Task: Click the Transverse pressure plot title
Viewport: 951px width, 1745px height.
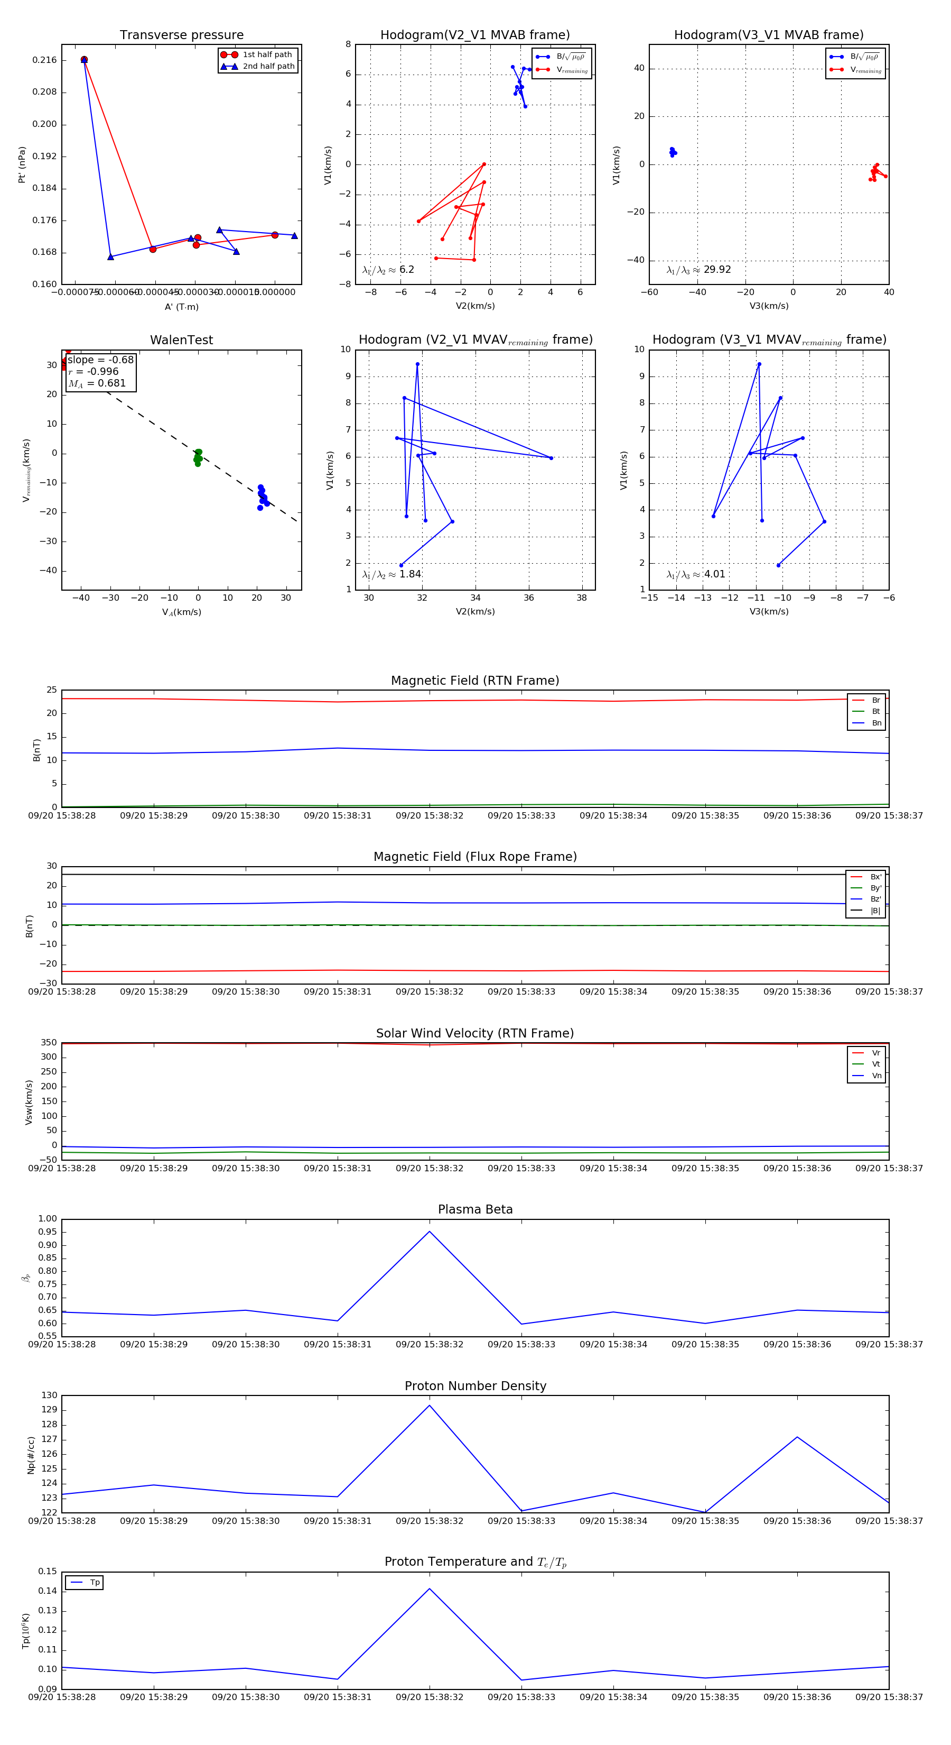Action: pos(181,35)
